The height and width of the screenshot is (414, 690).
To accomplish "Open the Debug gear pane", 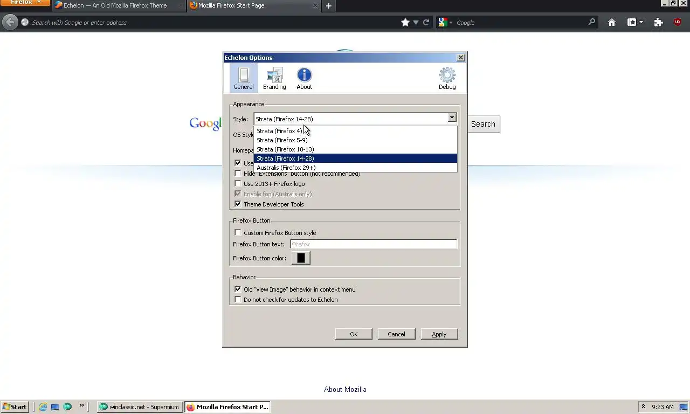I will click(x=447, y=78).
